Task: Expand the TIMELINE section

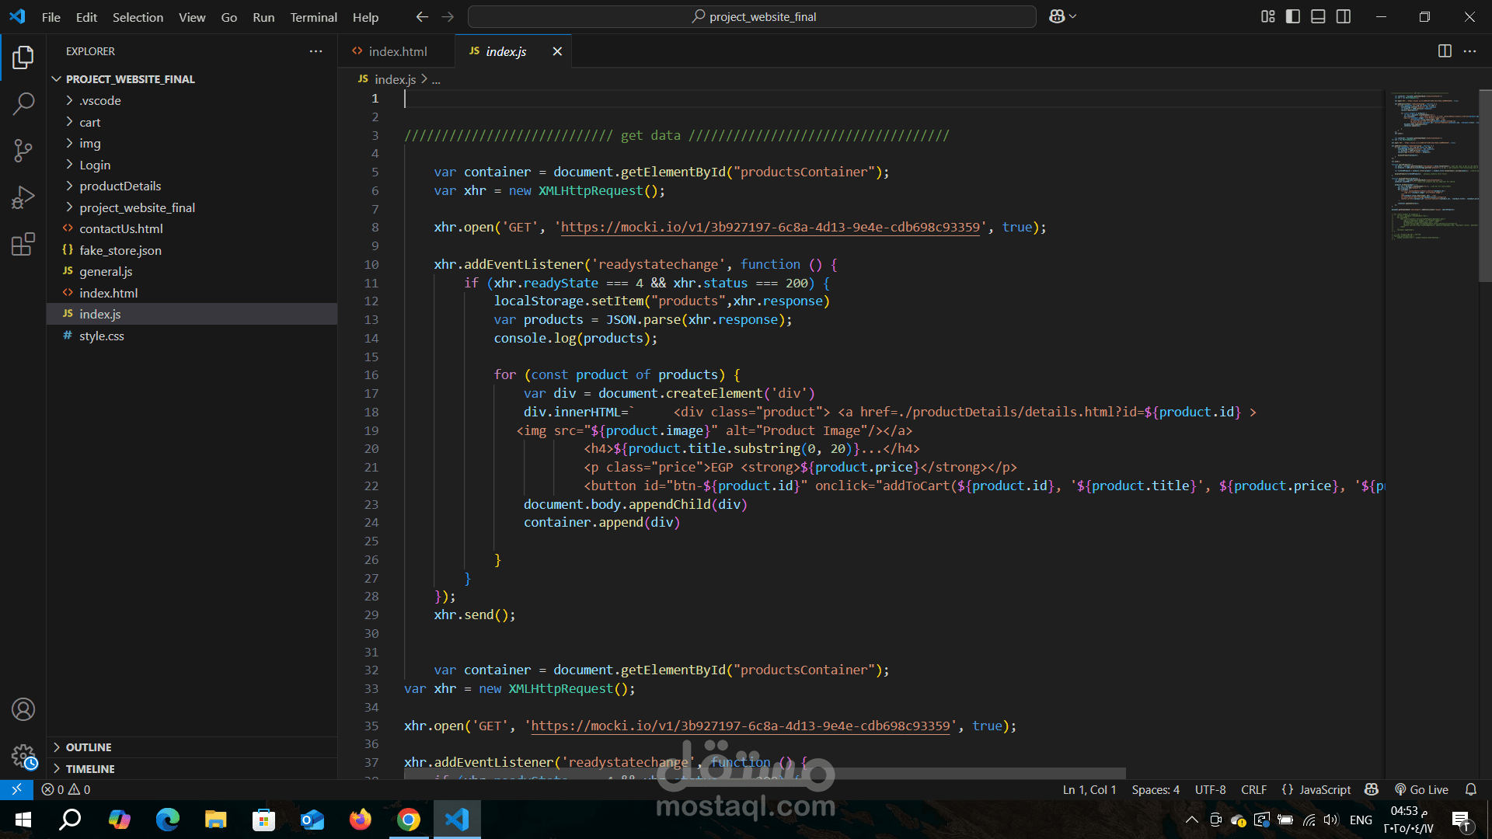Action: coord(89,768)
